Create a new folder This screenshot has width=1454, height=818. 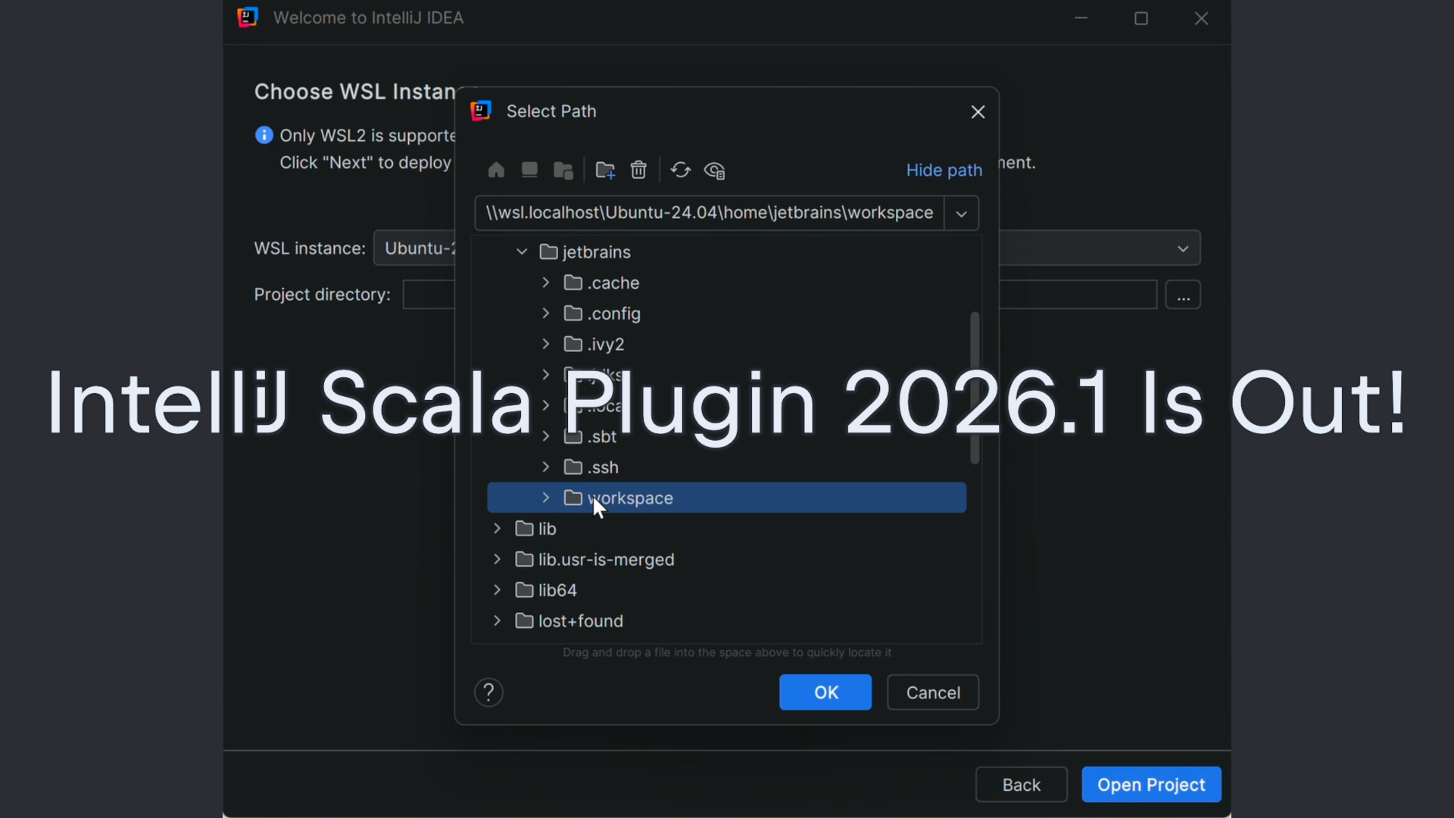(605, 170)
